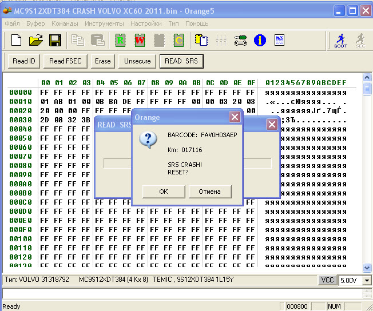This screenshot has width=373, height=311.
Task: Open the Файл menu
Action: click(x=12, y=23)
